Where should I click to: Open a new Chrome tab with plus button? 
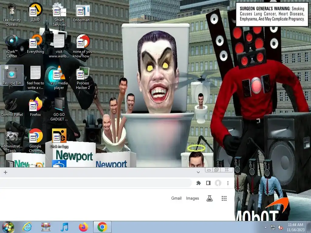pyautogui.click(x=5, y=172)
